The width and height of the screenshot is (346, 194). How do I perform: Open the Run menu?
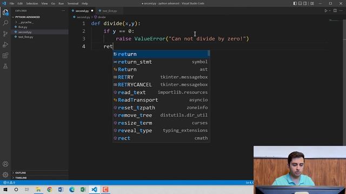click(x=61, y=4)
